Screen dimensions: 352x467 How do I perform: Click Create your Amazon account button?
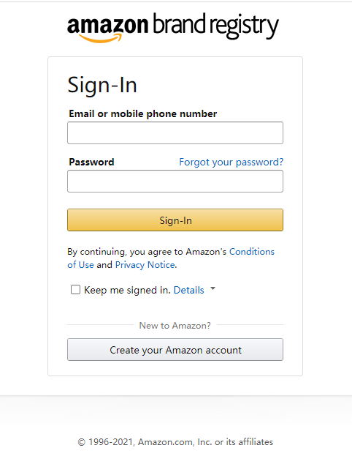[175, 350]
